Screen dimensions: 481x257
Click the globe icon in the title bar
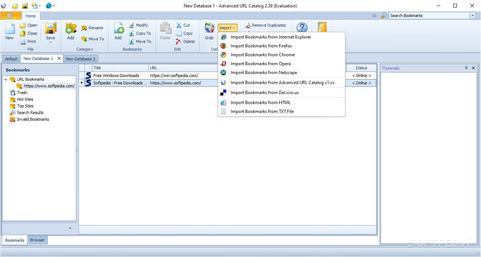click(x=4, y=6)
